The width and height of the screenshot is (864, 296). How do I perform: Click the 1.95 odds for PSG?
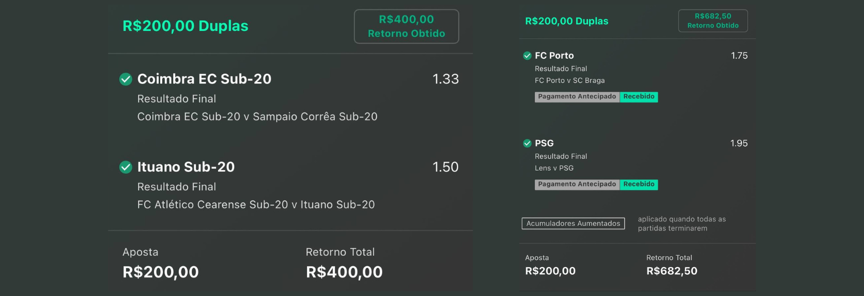[x=739, y=143]
